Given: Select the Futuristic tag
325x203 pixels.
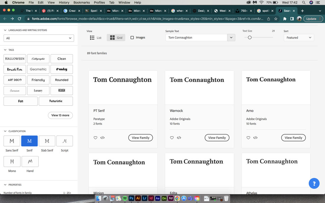Looking at the screenshot, I should 56,101.
